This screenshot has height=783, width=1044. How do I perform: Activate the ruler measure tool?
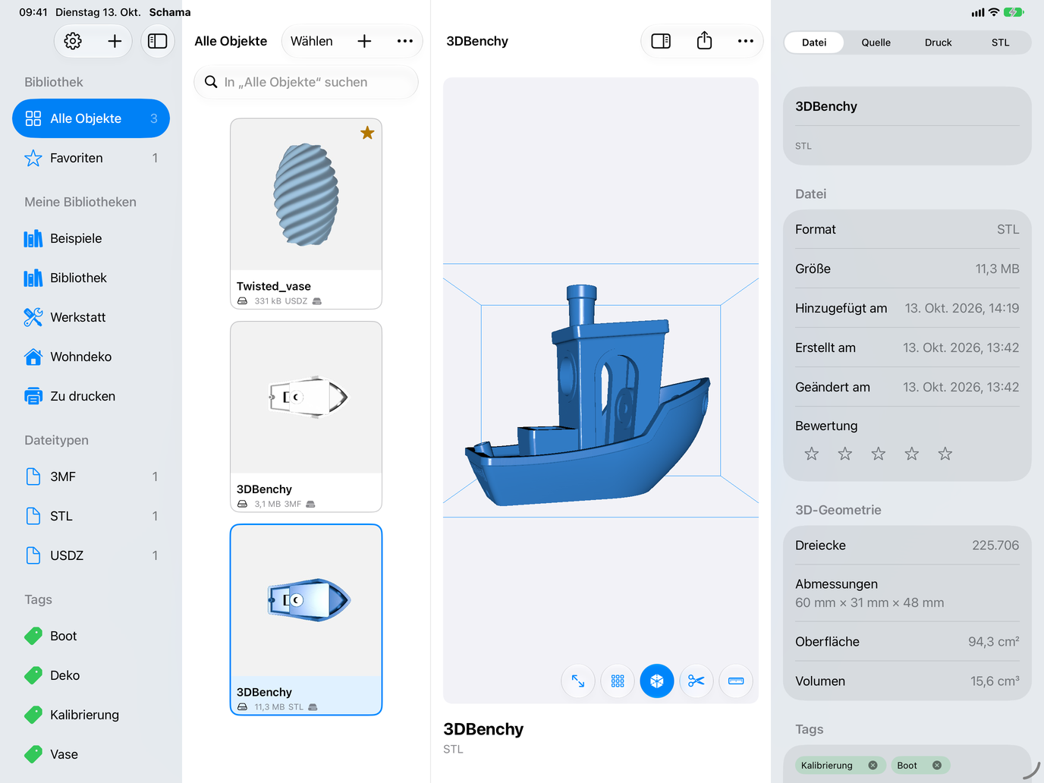(x=736, y=681)
